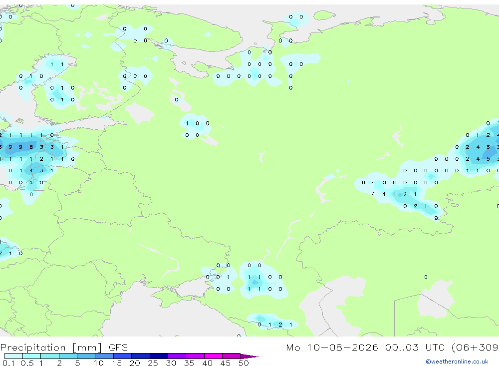
Task: Pick the 2–5 mm legend color swatch
Action: pyautogui.click(x=68, y=356)
